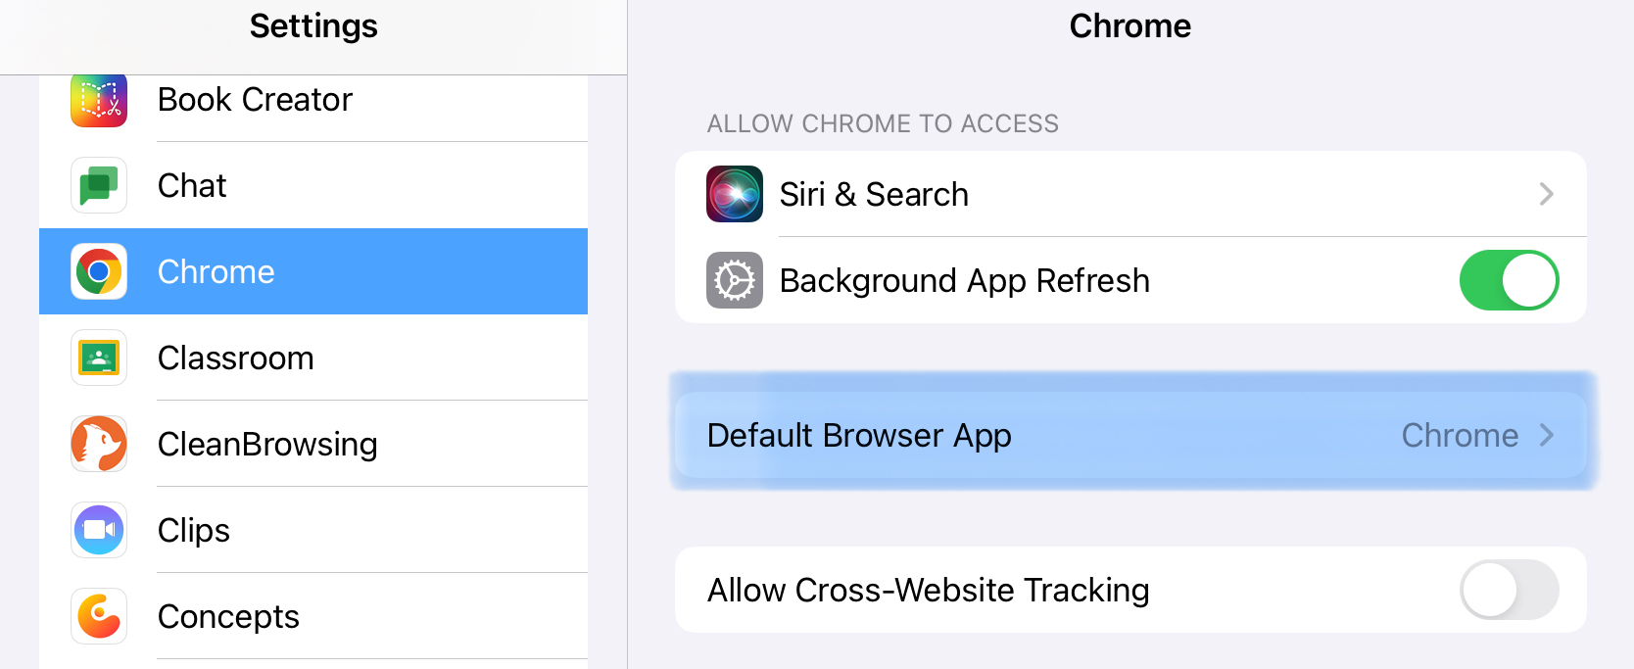Click the CleanBrowsing fox icon

(99, 444)
